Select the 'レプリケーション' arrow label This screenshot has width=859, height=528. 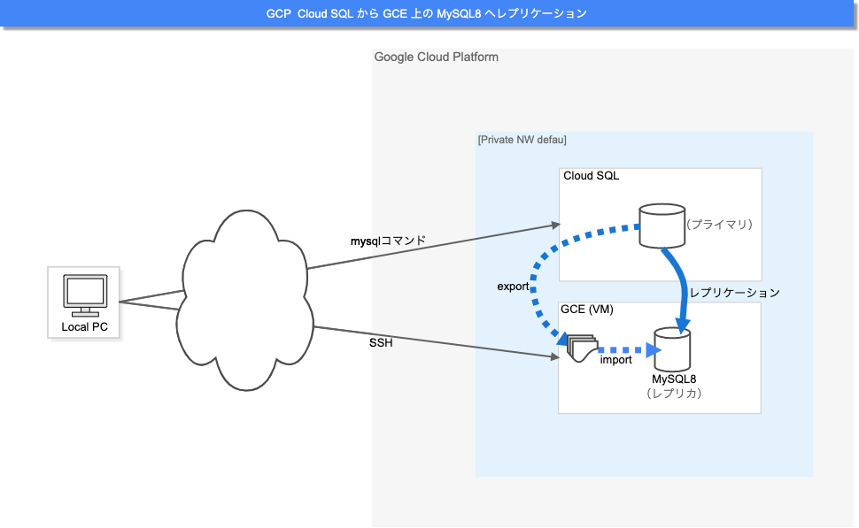tap(734, 293)
